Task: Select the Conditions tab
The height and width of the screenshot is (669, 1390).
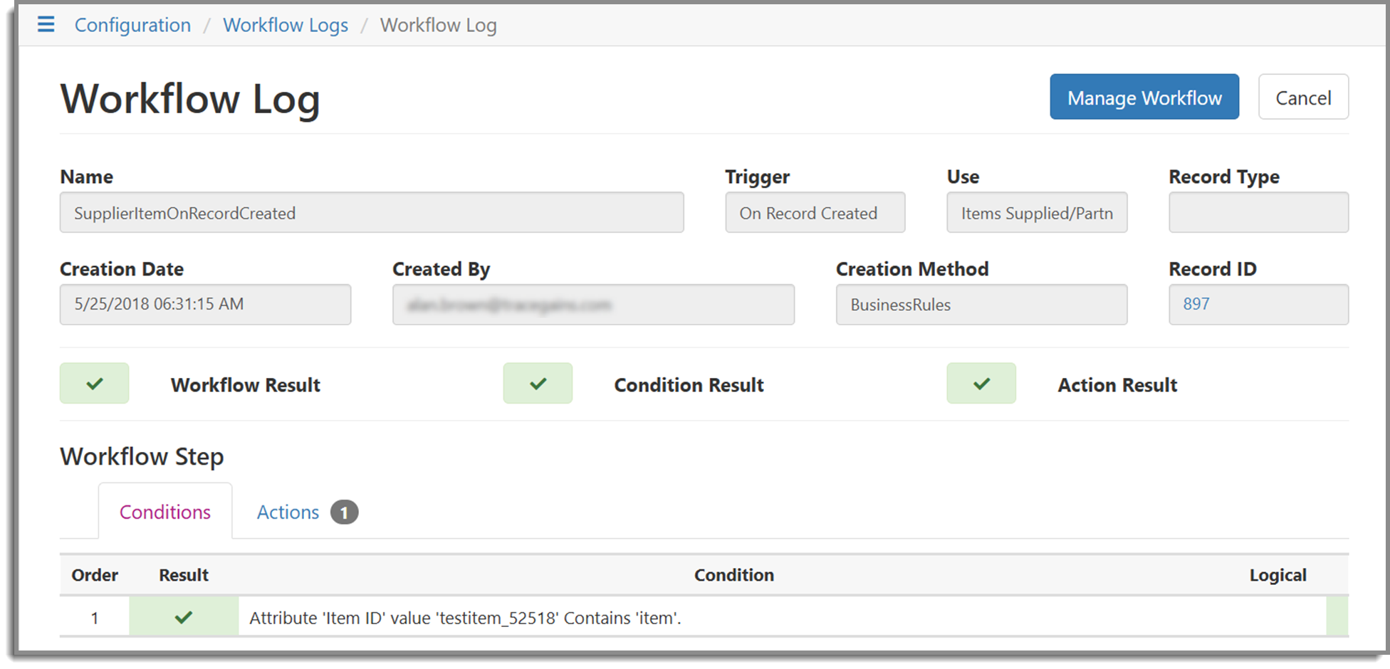Action: 165,512
